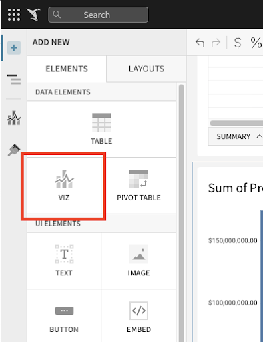The width and height of the screenshot is (263, 342).
Task: Open the outline list sidebar icon
Action: (x=14, y=79)
